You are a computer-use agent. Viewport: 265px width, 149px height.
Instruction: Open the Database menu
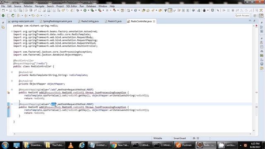click(x=91, y=6)
